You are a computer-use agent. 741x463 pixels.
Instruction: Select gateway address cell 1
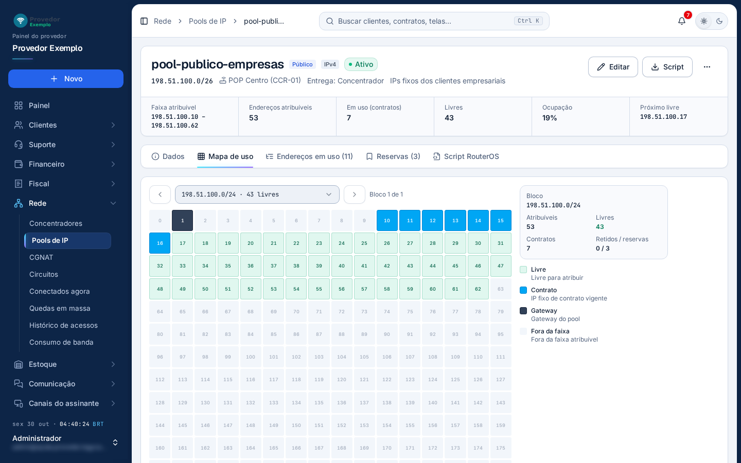click(x=183, y=221)
